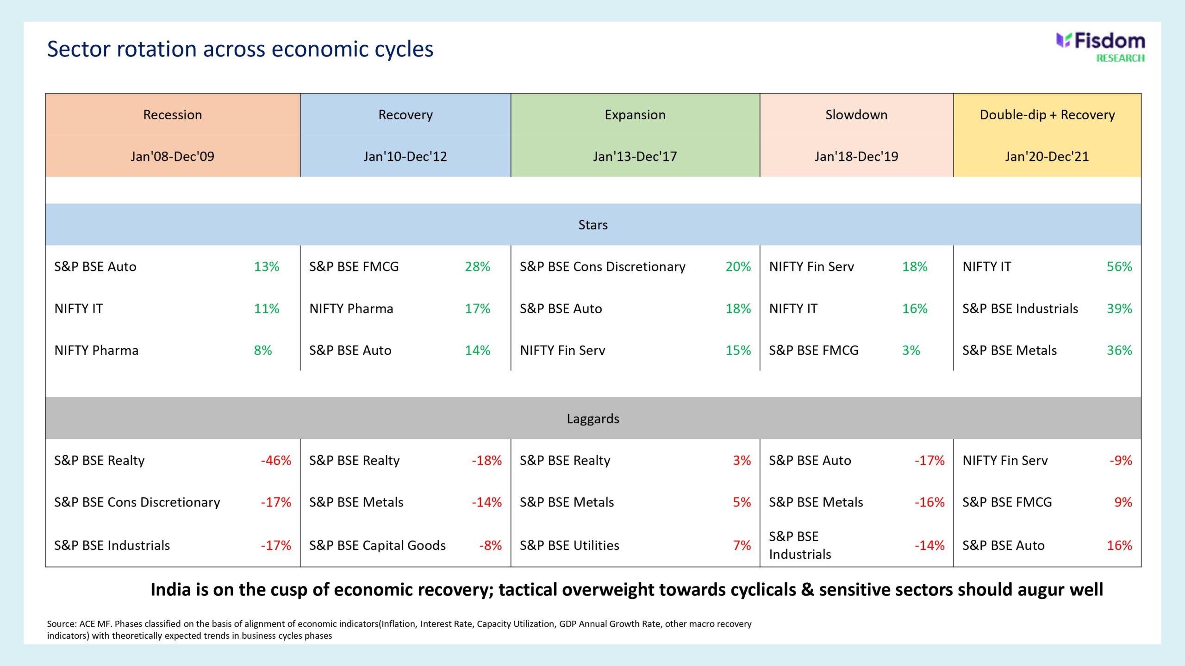The width and height of the screenshot is (1185, 666).
Task: Click the slide title 'Sector rotation across economic cycles'
Action: point(240,49)
